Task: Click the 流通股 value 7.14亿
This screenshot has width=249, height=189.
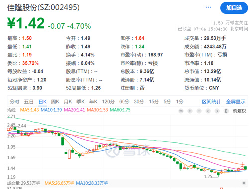Action: pyautogui.click(x=147, y=80)
